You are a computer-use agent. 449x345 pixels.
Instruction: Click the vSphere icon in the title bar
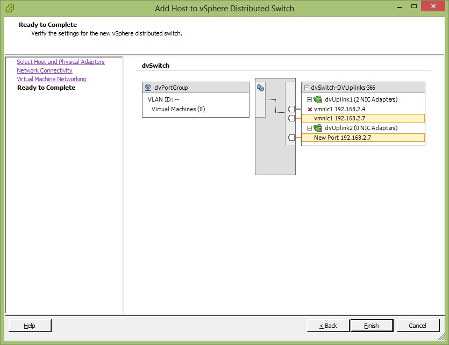point(9,8)
